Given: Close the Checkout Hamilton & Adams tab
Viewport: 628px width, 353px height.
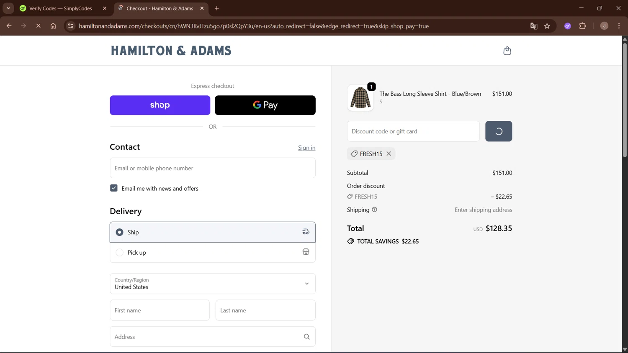Looking at the screenshot, I should pos(202,8).
